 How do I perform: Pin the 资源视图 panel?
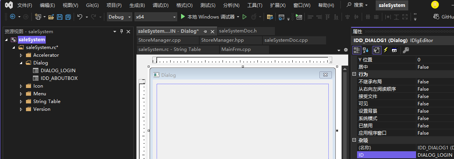point(122,31)
